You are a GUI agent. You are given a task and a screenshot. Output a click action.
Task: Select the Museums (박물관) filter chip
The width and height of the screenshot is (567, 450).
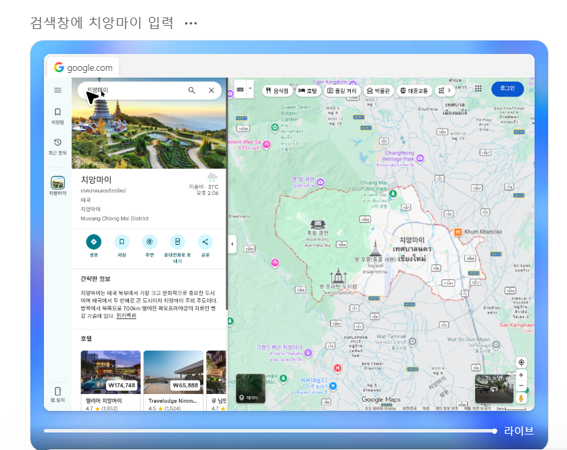(x=378, y=90)
